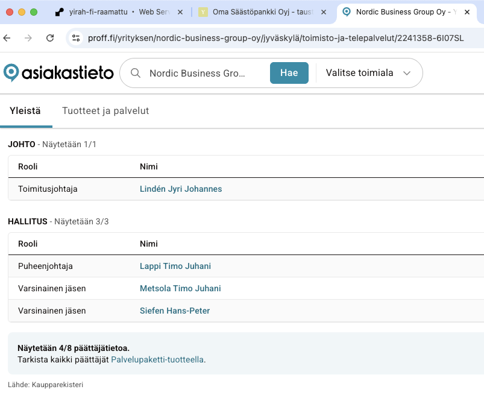Expand the toimiala chevron arrow
The width and height of the screenshot is (484, 398).
(x=407, y=72)
